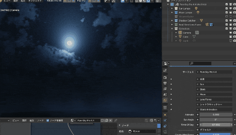
Task: Open the Scene properties tab icon
Action: (165, 94)
